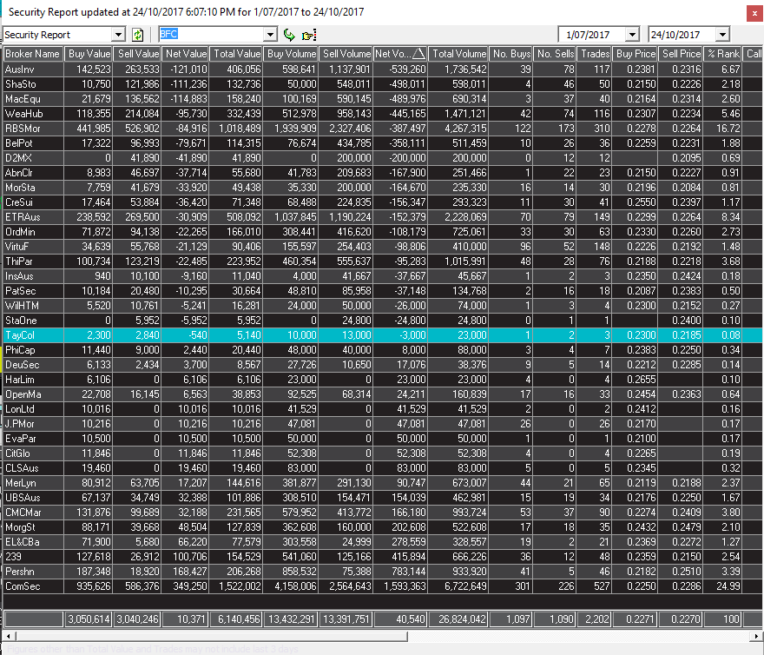Open the Security Report type dropdown

tap(118, 35)
